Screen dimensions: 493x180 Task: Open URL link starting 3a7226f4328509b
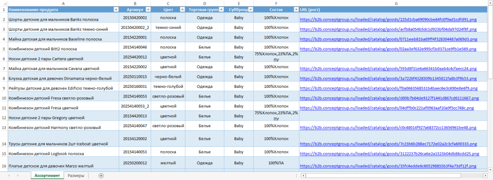pyautogui.click(x=389, y=78)
